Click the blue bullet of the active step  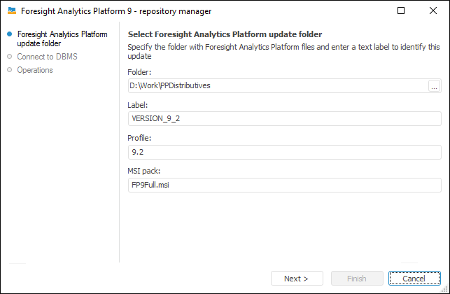coord(10,34)
